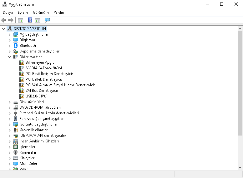
Task: Expand Ağ bağdaştırıcıları category
Action: (10, 35)
